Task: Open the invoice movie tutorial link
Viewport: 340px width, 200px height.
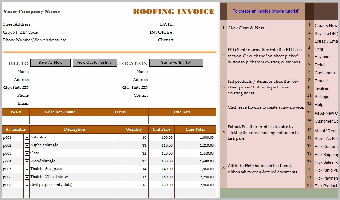Action: click(266, 11)
